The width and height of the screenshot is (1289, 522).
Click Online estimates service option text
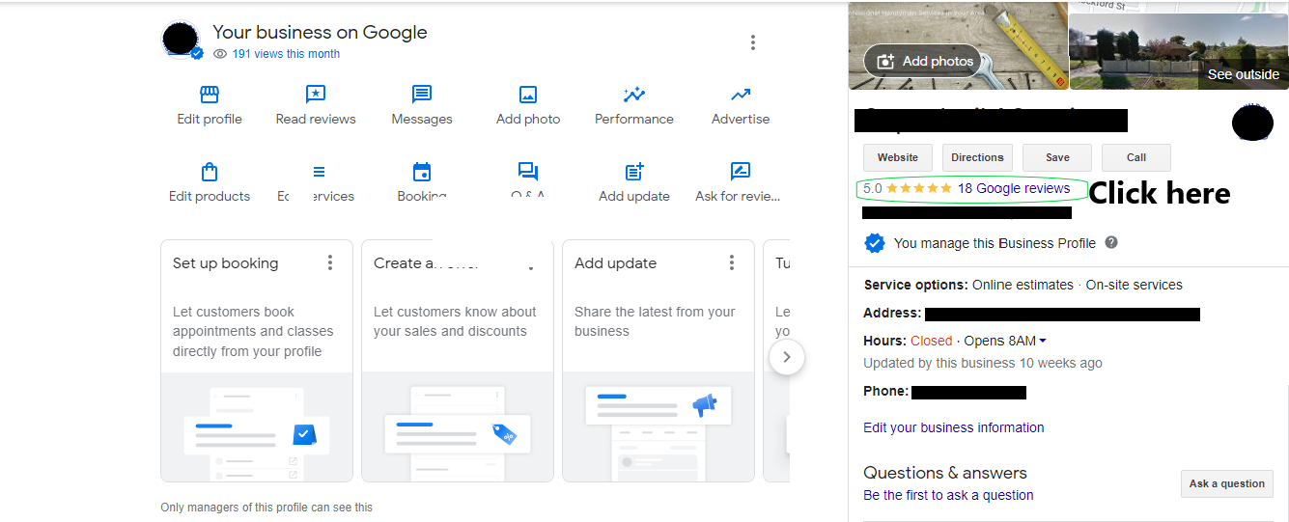coord(1023,285)
